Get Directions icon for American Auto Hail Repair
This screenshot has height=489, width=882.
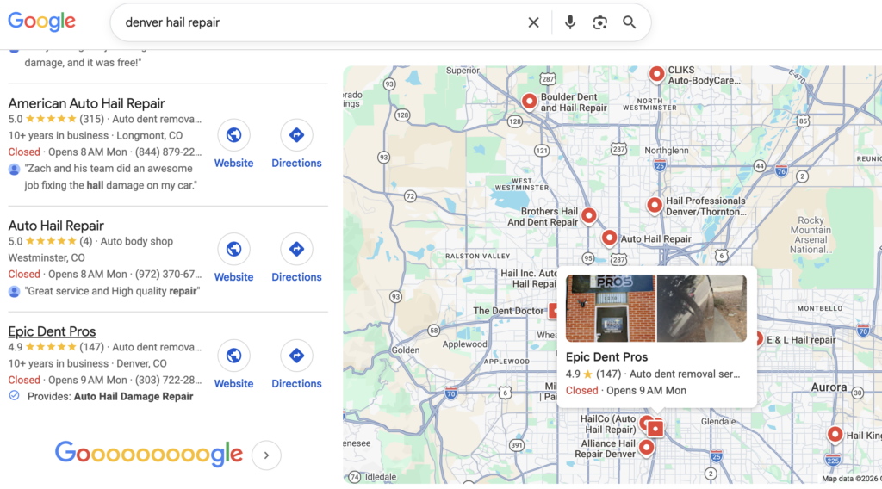pos(296,135)
